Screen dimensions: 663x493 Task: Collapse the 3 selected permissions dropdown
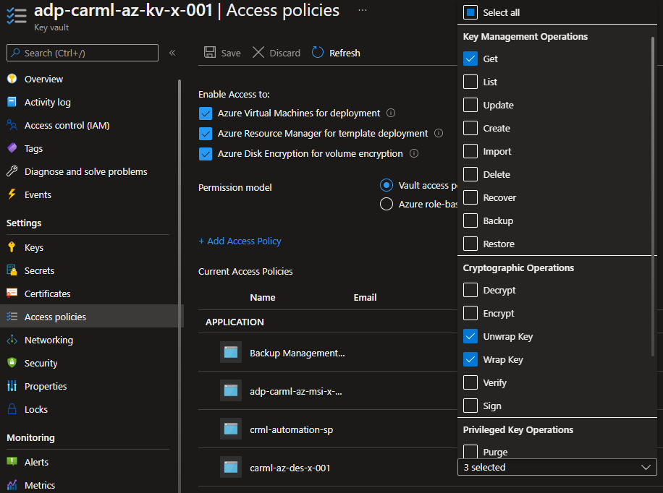coord(646,468)
